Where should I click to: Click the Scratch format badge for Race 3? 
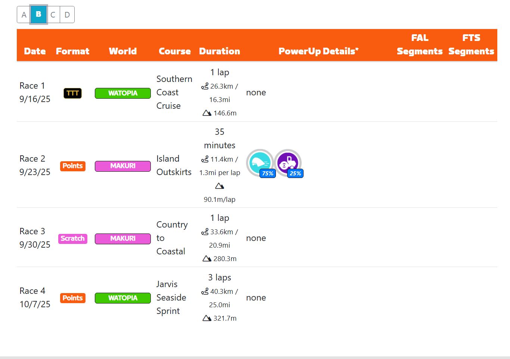(73, 238)
